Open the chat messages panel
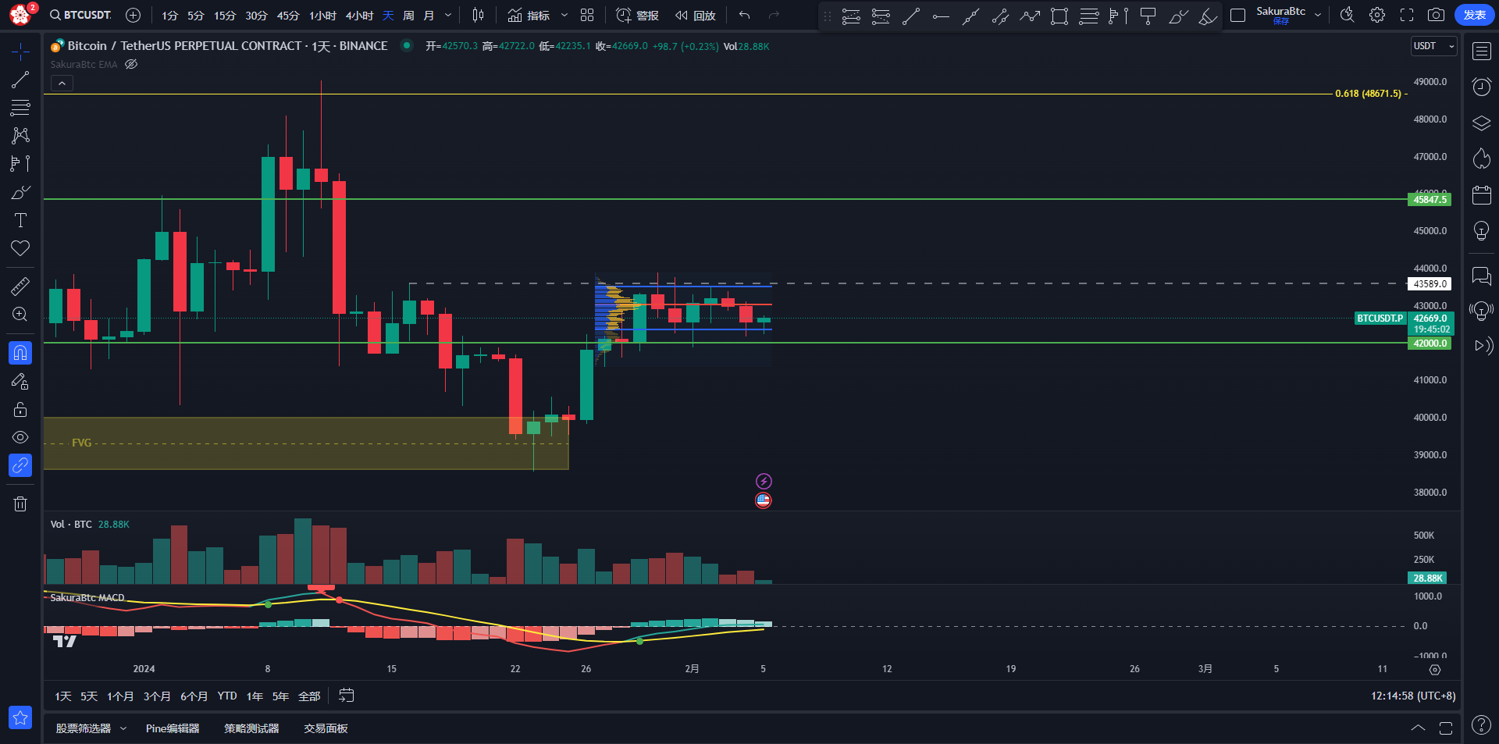Viewport: 1499px width, 744px height. tap(1481, 276)
